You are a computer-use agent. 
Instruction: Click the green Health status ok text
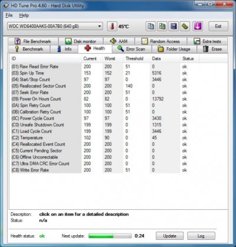42,236
